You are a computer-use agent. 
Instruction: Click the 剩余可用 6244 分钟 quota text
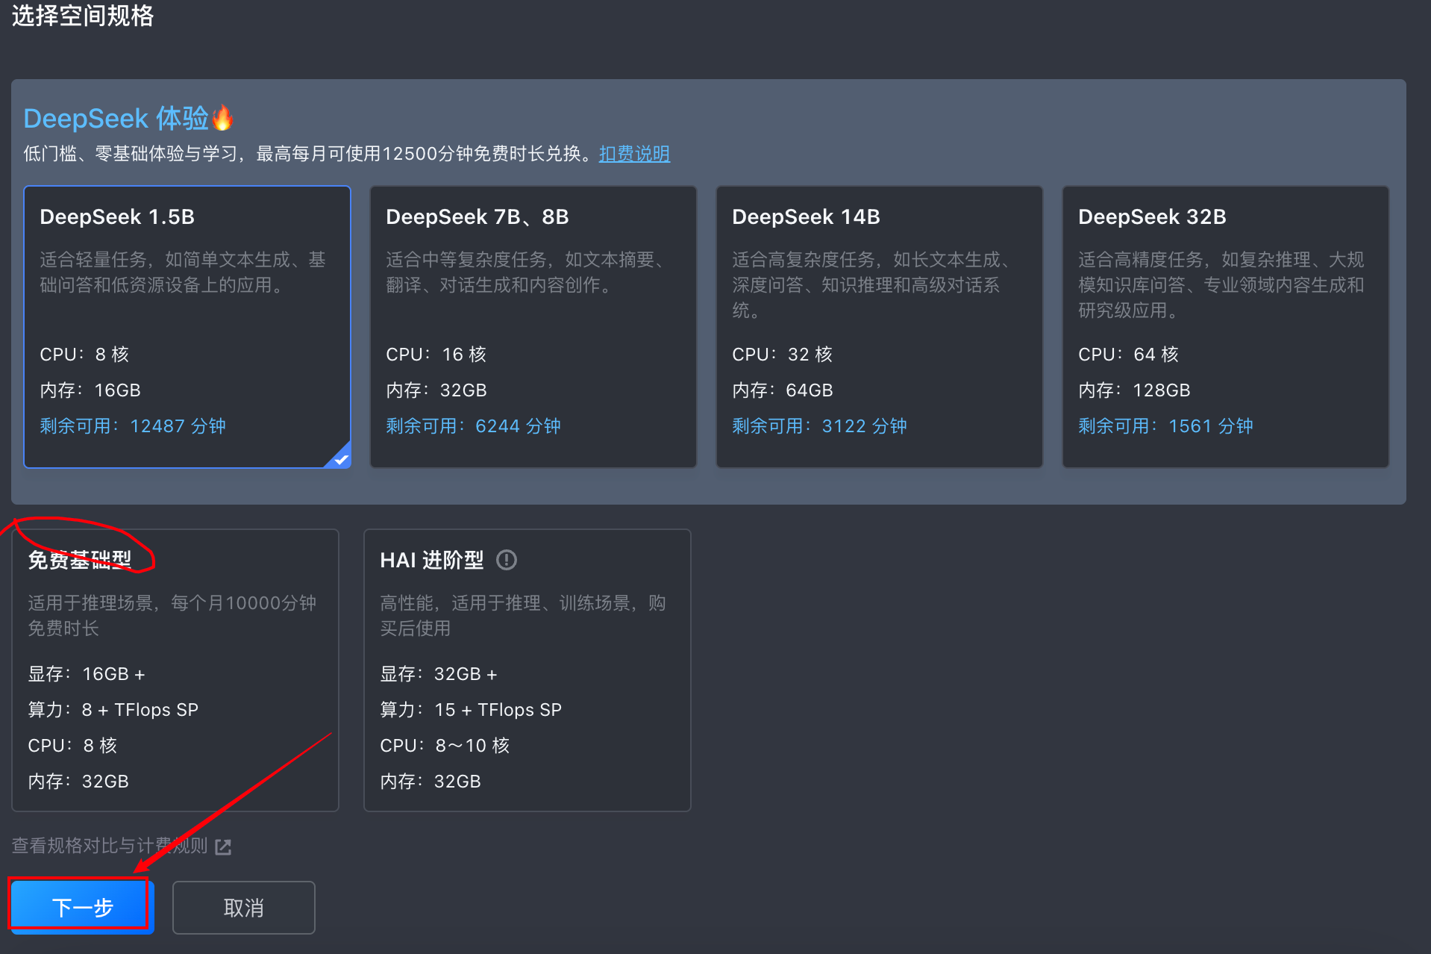(x=473, y=425)
